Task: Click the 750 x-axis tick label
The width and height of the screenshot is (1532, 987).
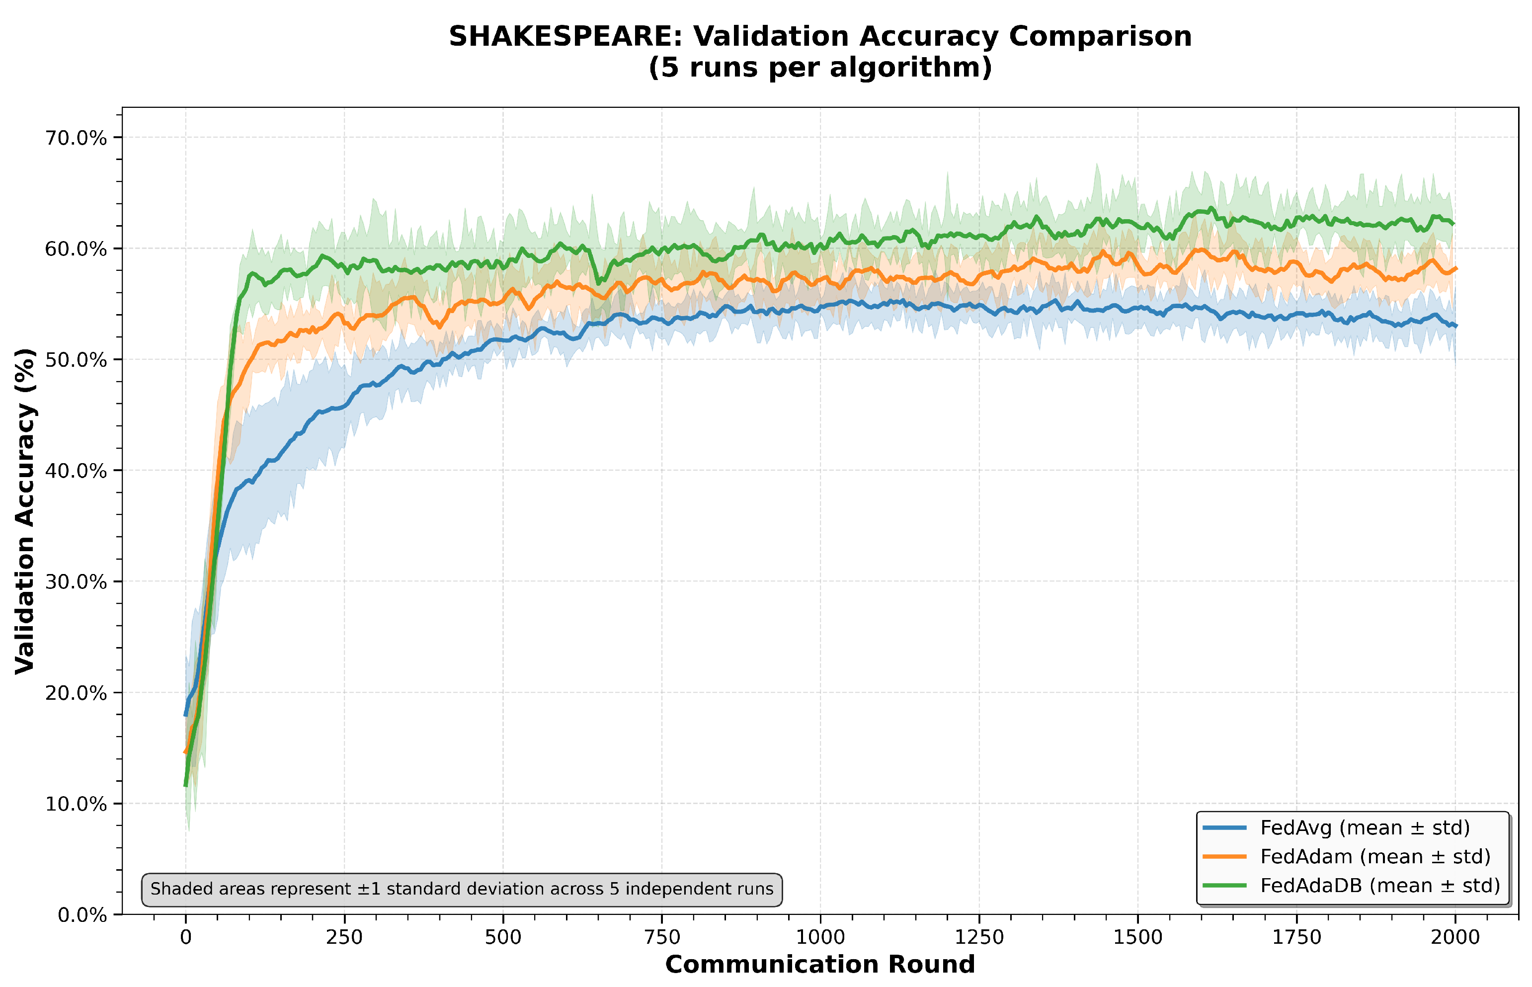Action: 661,938
